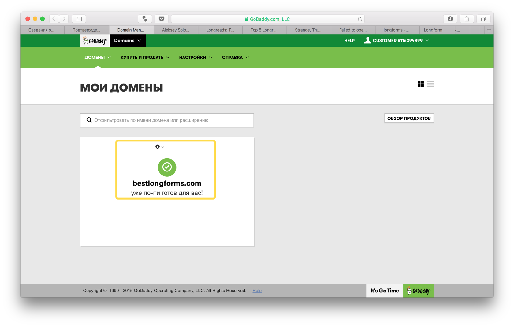
Task: Click the Safari forward navigation arrow
Action: click(64, 19)
